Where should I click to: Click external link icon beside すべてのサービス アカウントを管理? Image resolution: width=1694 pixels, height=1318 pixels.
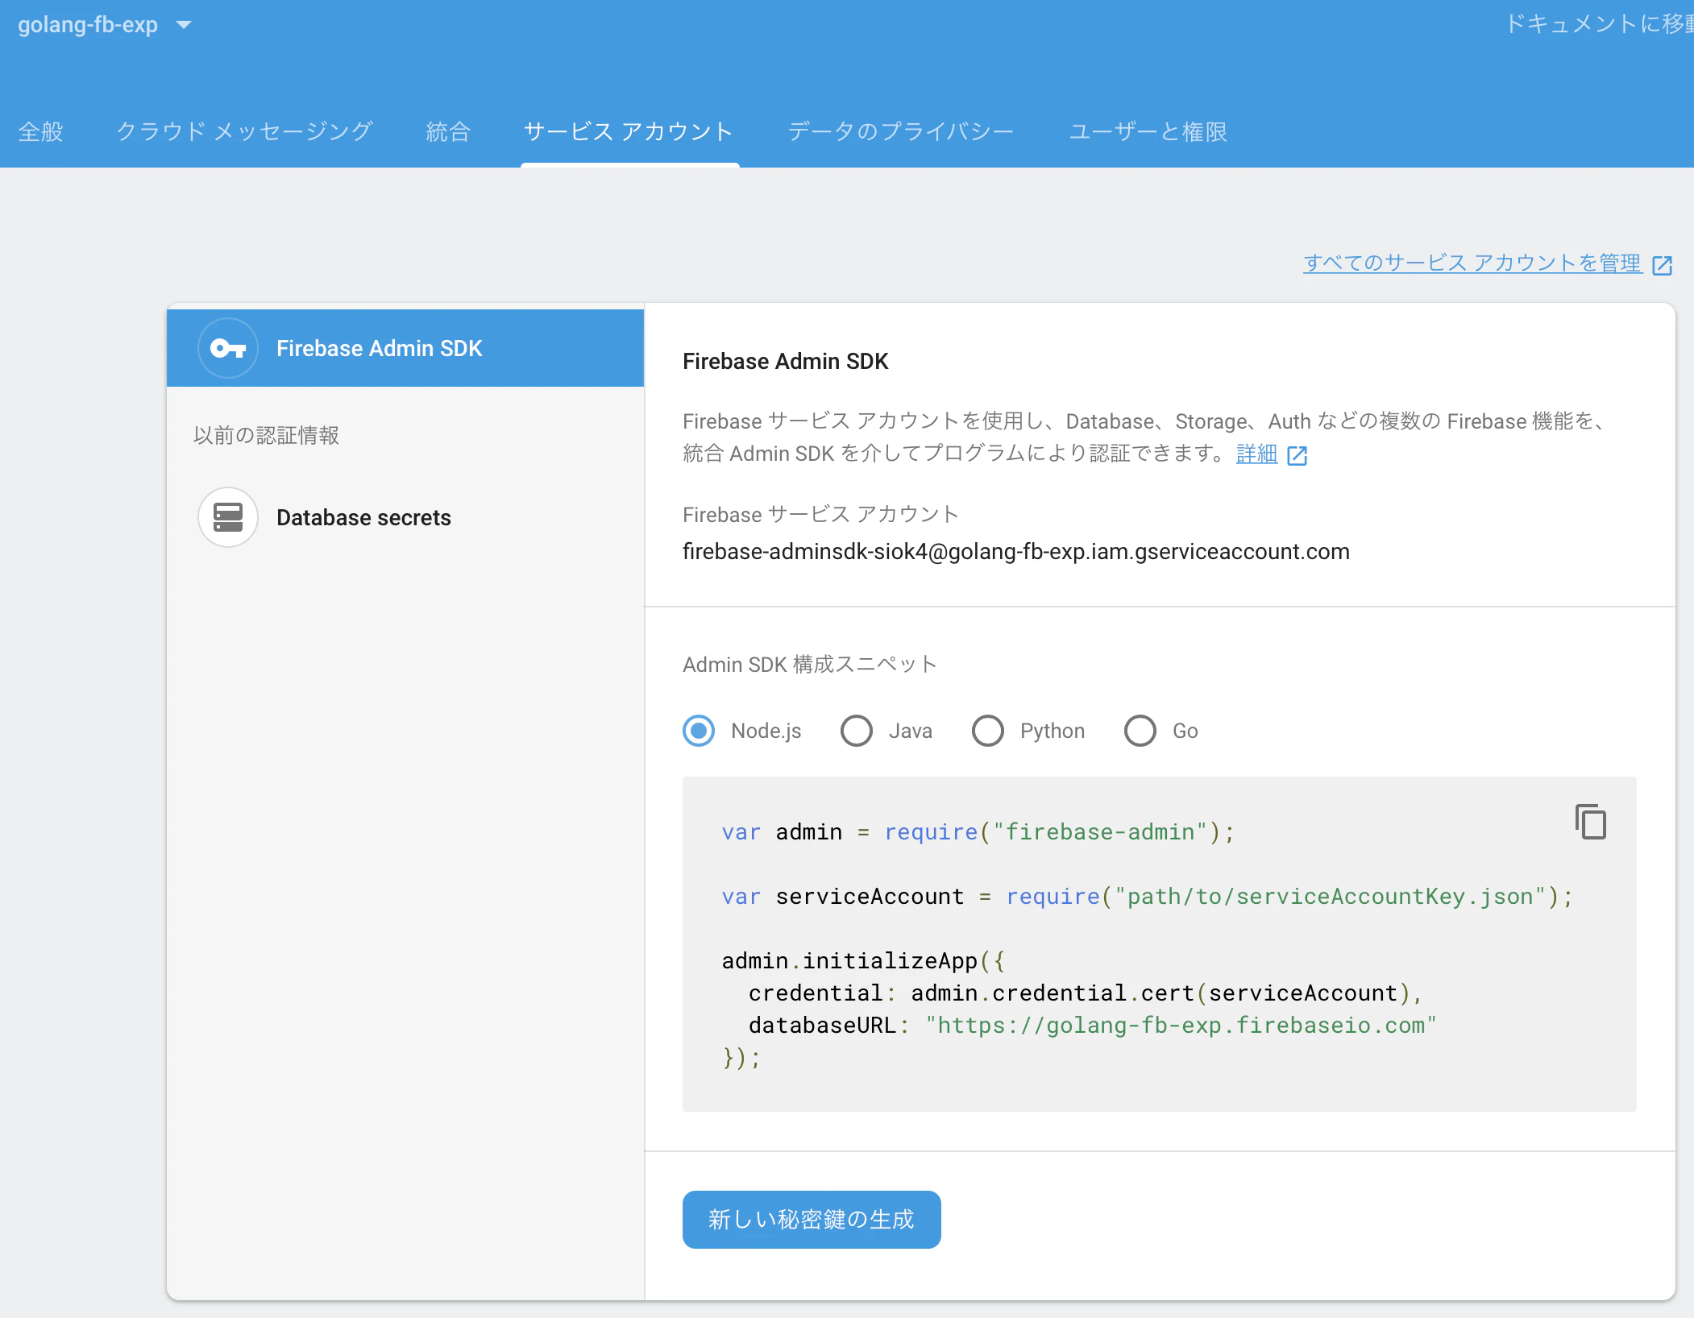pos(1663,265)
